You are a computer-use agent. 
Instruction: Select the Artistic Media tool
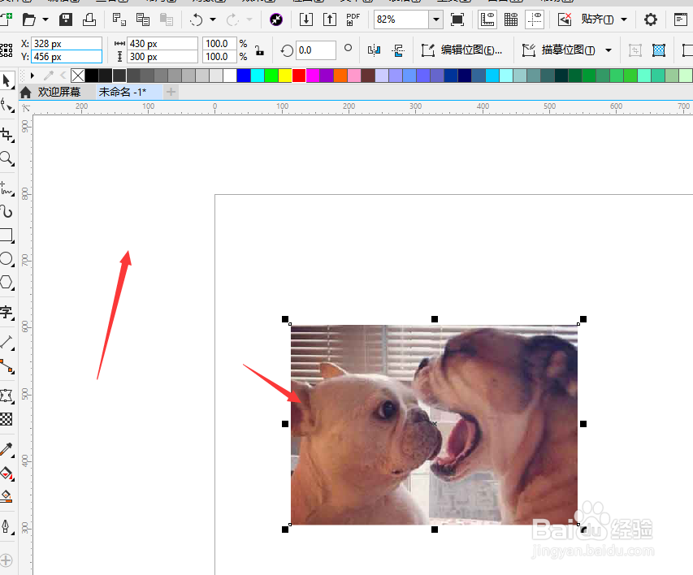[x=6, y=212]
